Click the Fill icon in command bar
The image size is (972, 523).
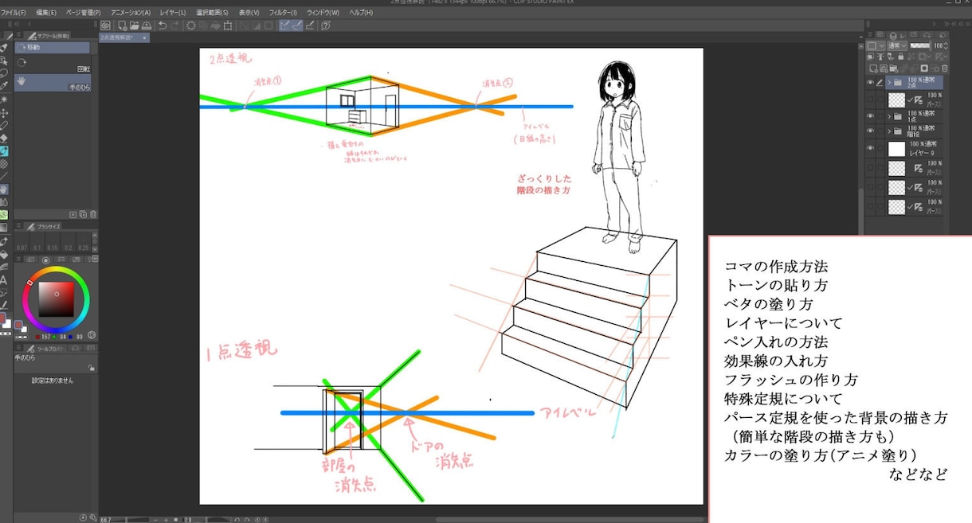point(216,25)
